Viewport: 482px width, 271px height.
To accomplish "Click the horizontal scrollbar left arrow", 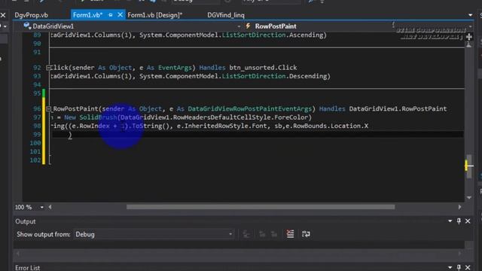I will click(x=50, y=208).
